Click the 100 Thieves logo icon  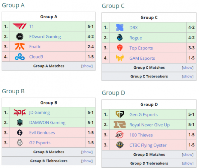[120, 135]
